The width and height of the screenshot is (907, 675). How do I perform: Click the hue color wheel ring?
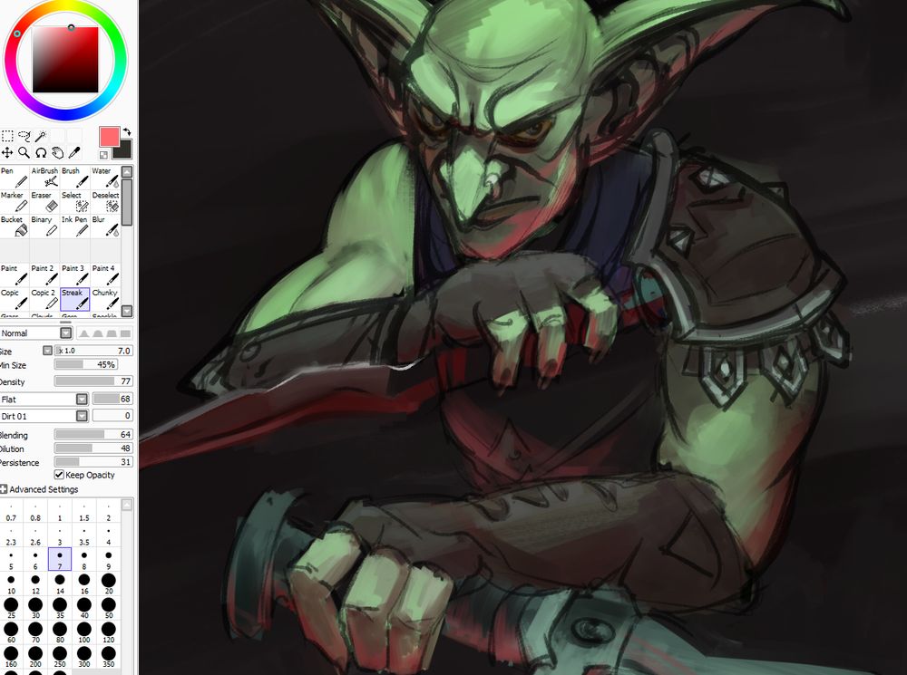pos(65,60)
